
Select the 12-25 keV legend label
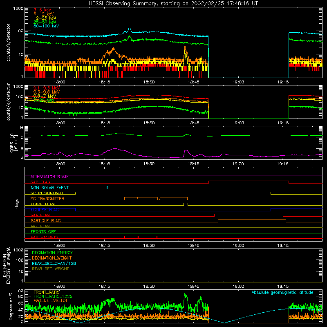(45, 18)
